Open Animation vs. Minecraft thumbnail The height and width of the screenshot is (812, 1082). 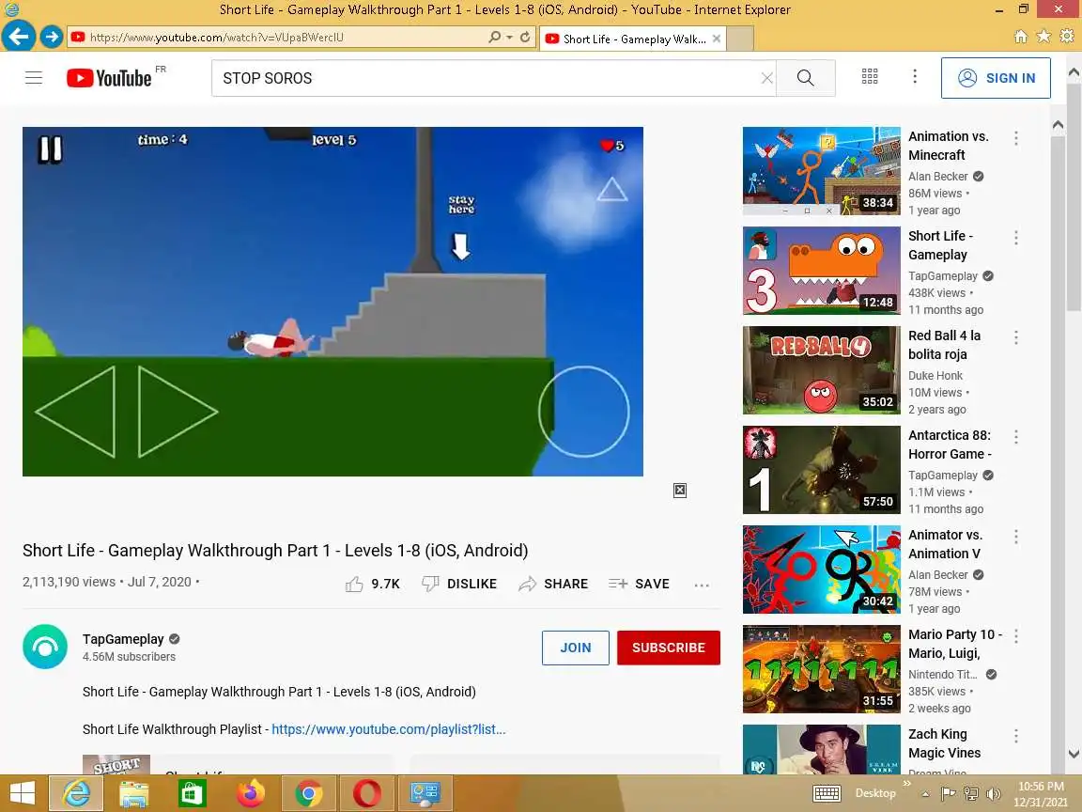(x=821, y=171)
